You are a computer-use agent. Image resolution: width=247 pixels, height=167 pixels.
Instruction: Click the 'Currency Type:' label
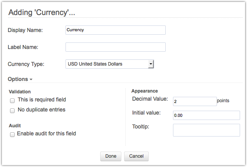pyautogui.click(x=26, y=64)
